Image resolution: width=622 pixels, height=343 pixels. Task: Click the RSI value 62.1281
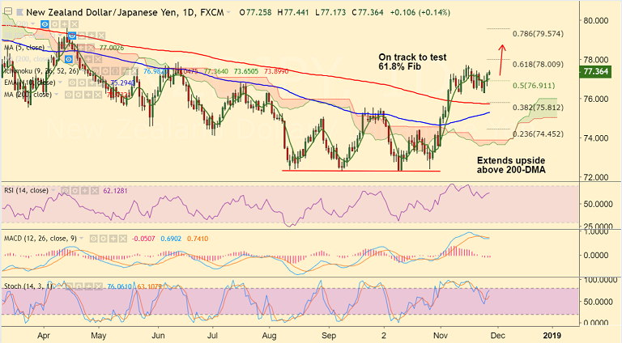[x=116, y=191]
